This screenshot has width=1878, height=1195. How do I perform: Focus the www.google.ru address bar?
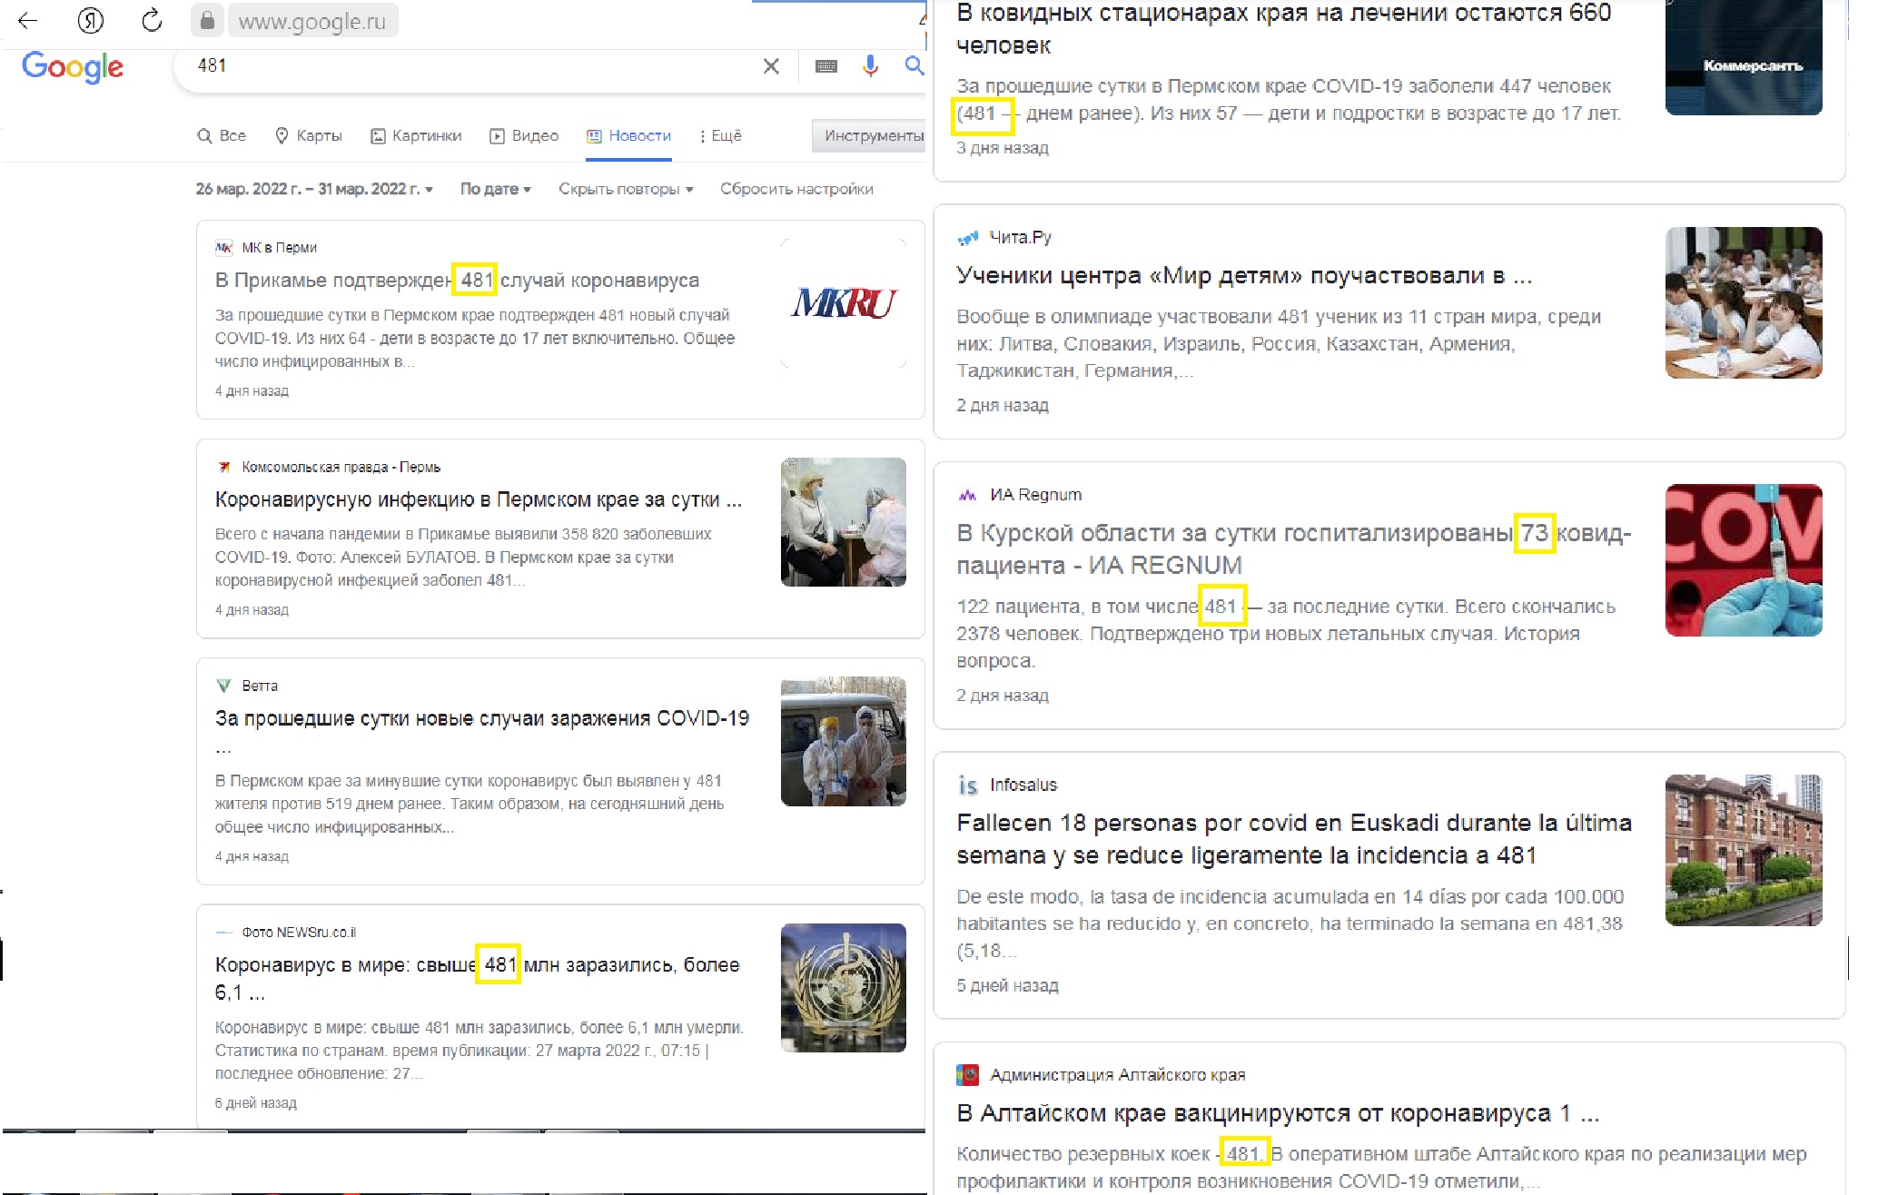pyautogui.click(x=312, y=21)
